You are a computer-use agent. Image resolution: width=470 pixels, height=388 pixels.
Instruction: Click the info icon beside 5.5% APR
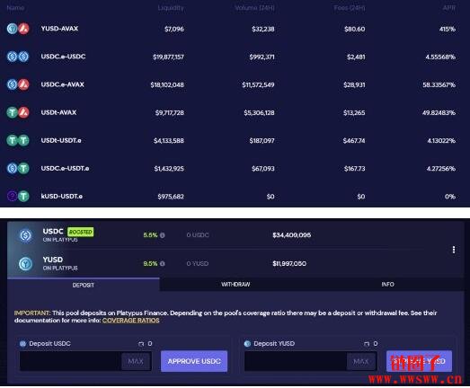pyautogui.click(x=163, y=235)
